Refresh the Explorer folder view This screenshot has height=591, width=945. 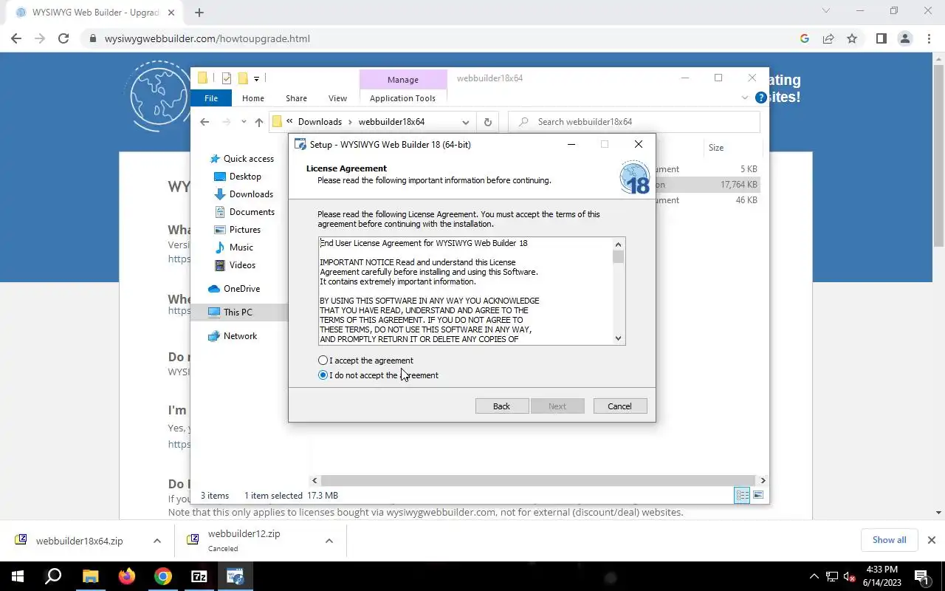click(487, 122)
